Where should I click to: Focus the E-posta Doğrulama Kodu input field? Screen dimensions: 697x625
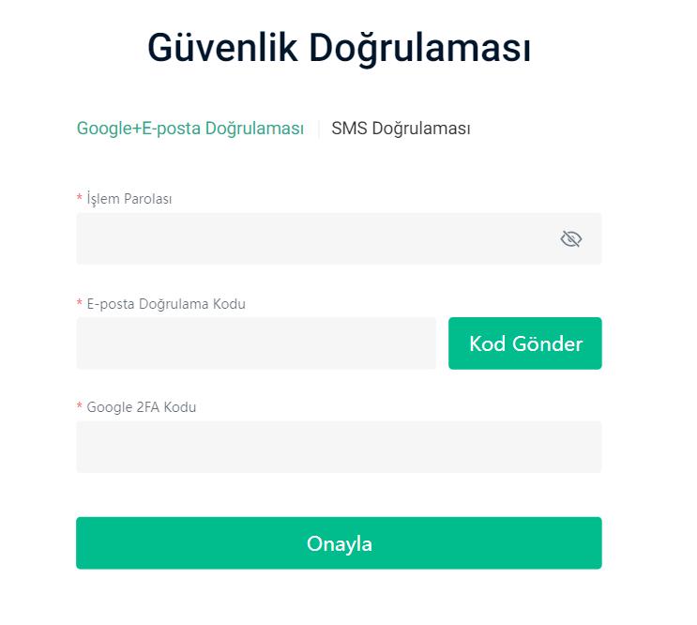click(x=256, y=343)
